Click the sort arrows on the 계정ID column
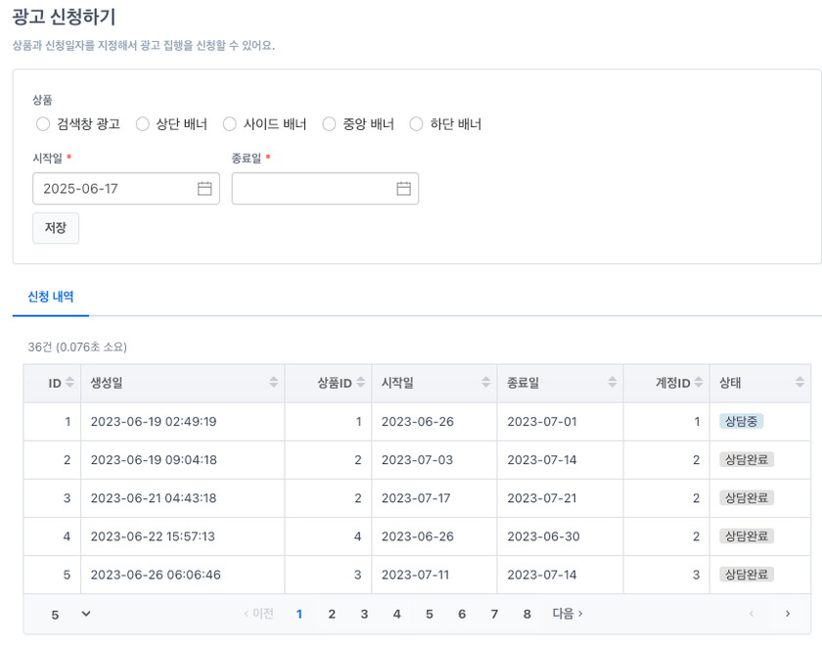 [x=699, y=383]
